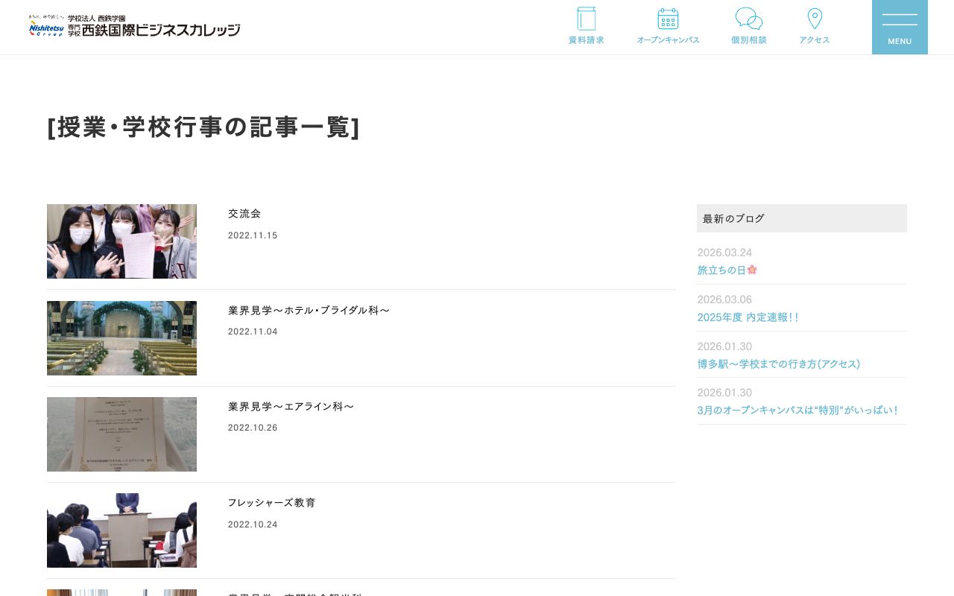This screenshot has height=596, width=954.
Task: Click the フレッシャーズ教育 classroom photo
Action: [x=121, y=530]
